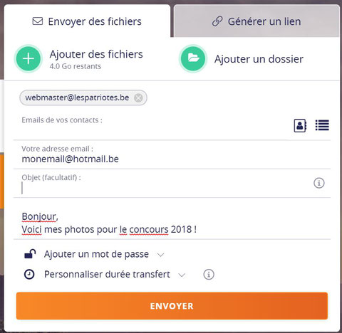Expand Ajouter un mot de passe chevron
The height and width of the screenshot is (333, 342).
(161, 255)
